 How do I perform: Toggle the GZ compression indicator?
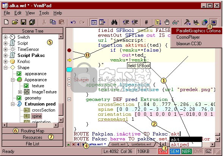[x=208, y=151]
